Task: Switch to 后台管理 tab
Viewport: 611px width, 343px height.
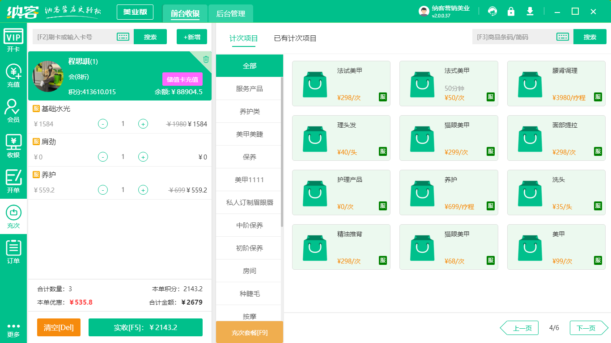Action: 231,13
